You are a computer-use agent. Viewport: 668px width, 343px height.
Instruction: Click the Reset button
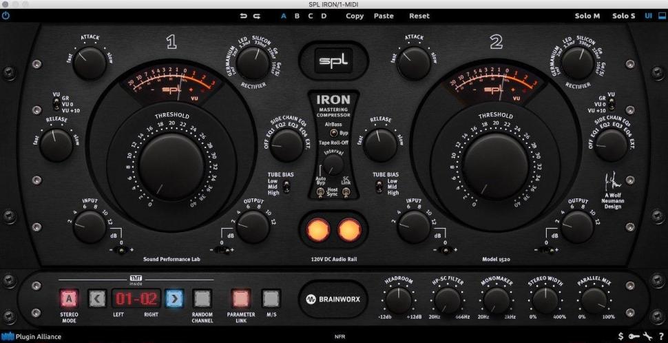click(x=419, y=17)
